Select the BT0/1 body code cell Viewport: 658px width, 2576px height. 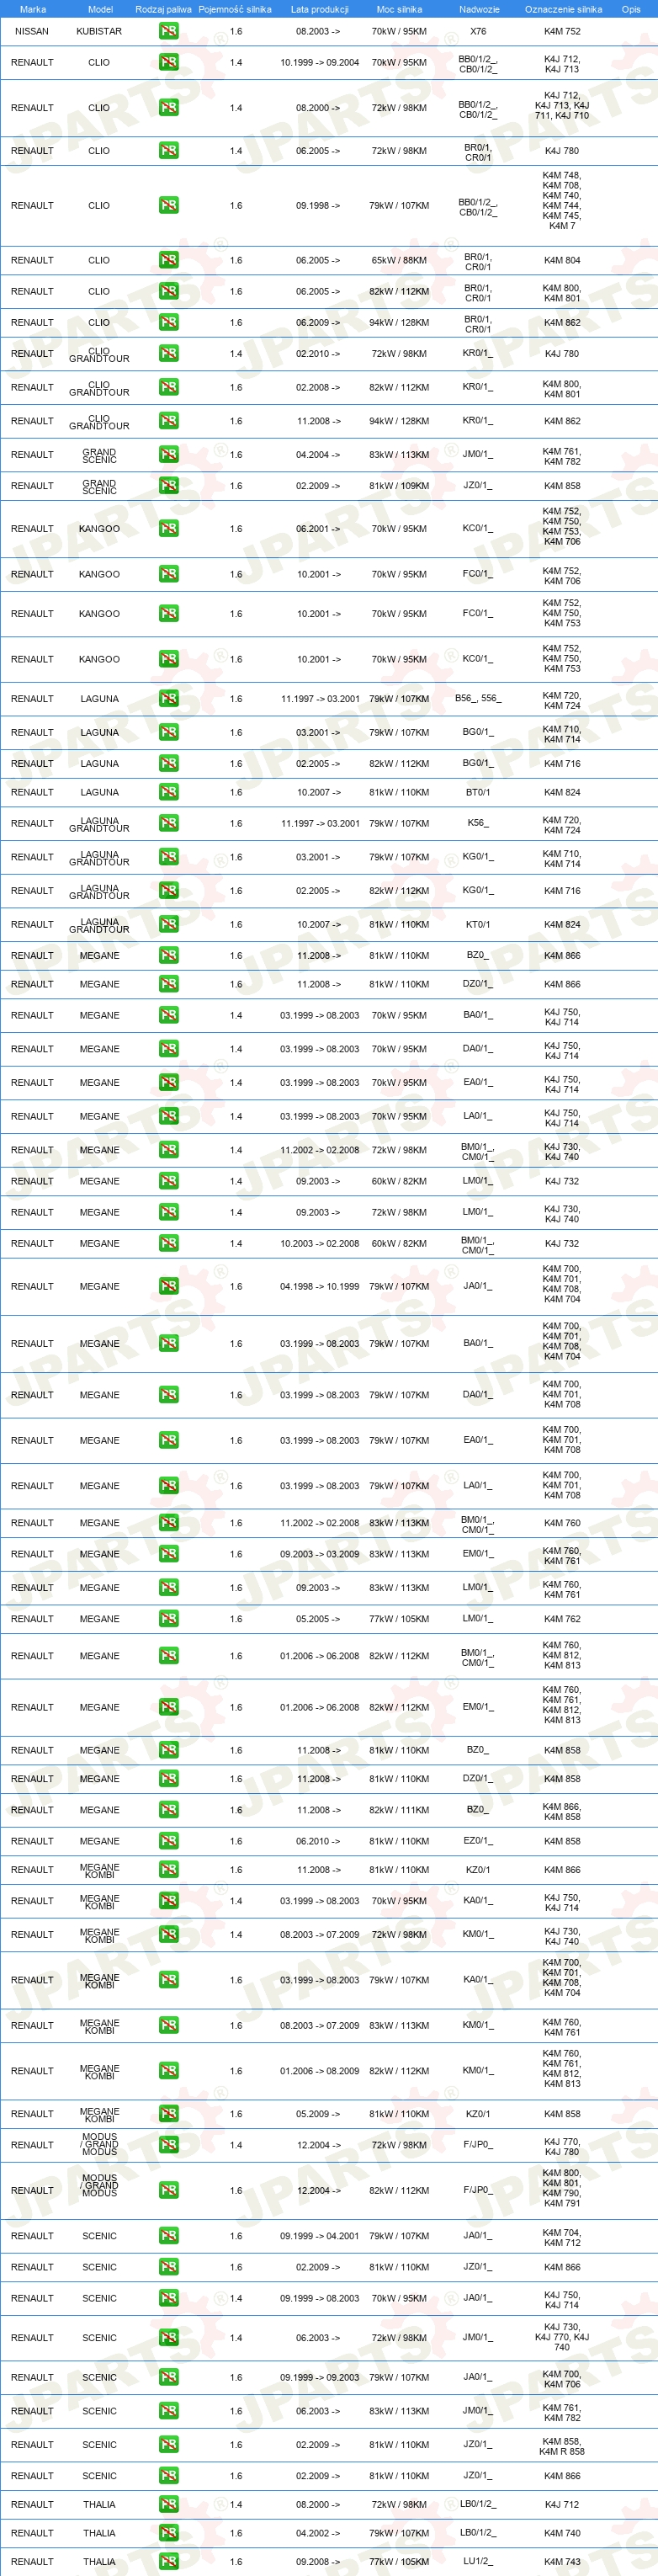(x=478, y=792)
